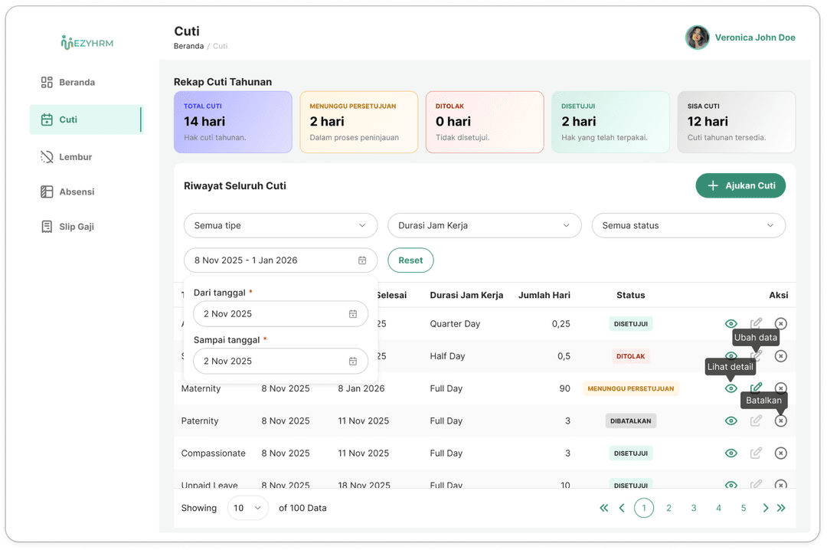The width and height of the screenshot is (827, 550).
Task: Open the edit pencil icon on Maternity row
Action: [x=756, y=388]
